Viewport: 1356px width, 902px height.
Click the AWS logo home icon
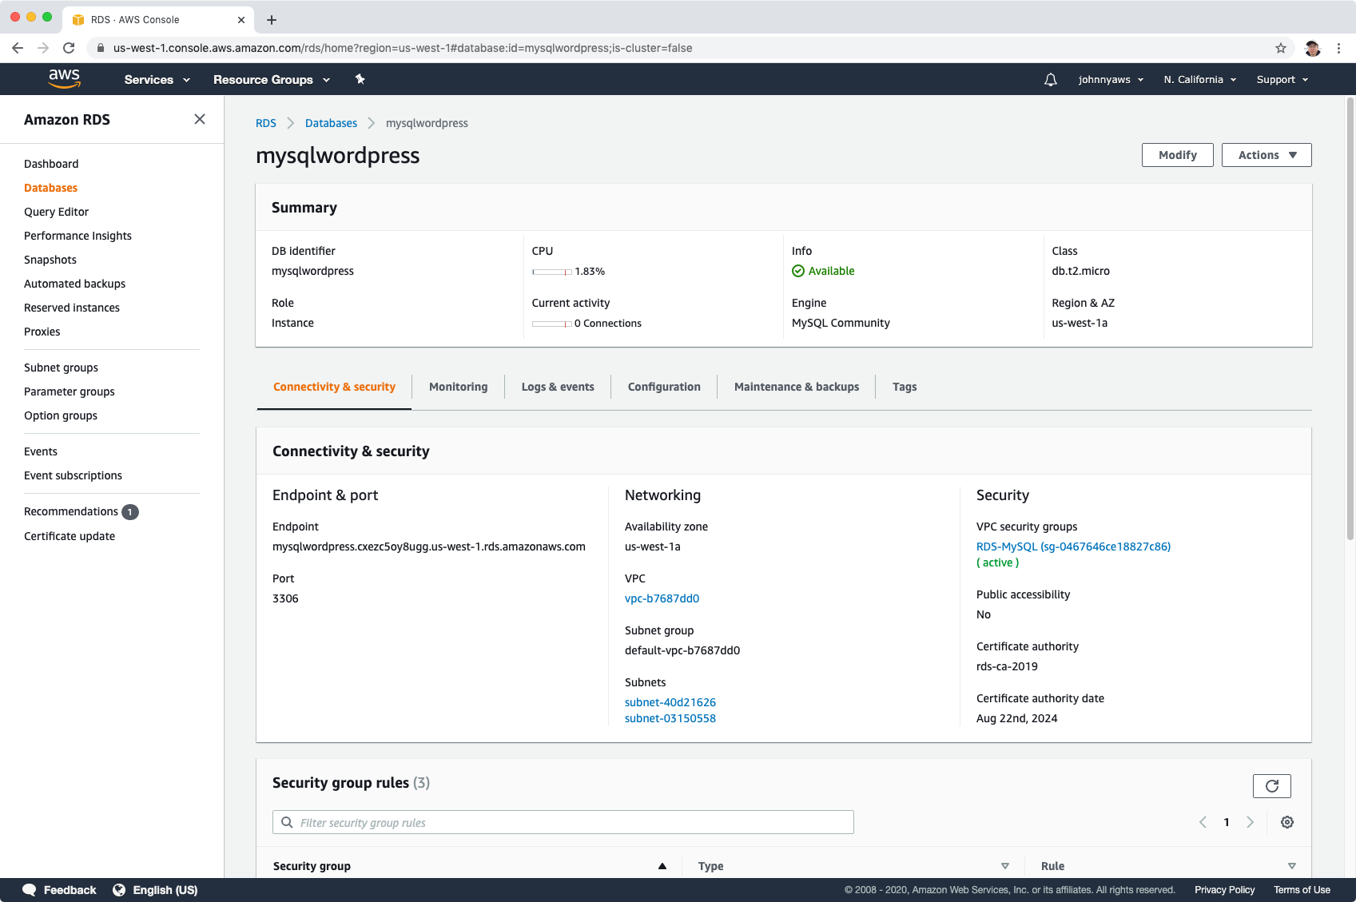click(x=64, y=78)
